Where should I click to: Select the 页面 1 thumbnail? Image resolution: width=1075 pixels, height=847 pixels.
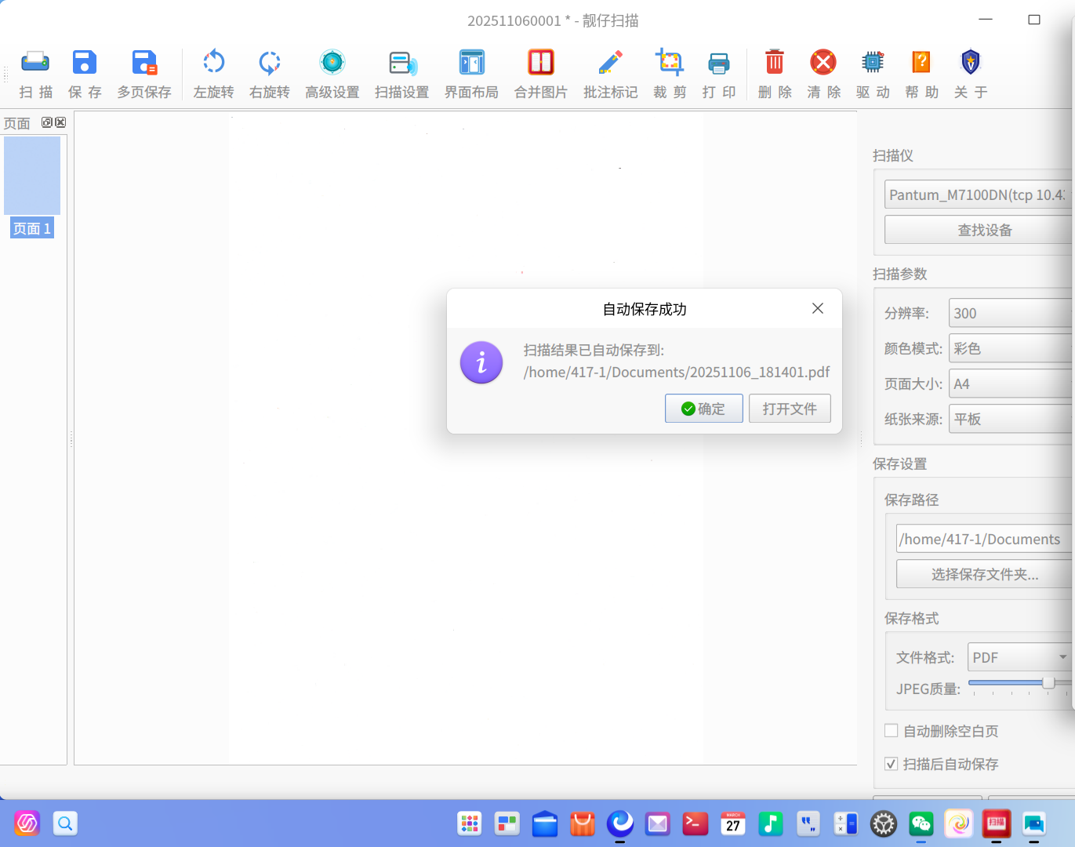tap(32, 187)
